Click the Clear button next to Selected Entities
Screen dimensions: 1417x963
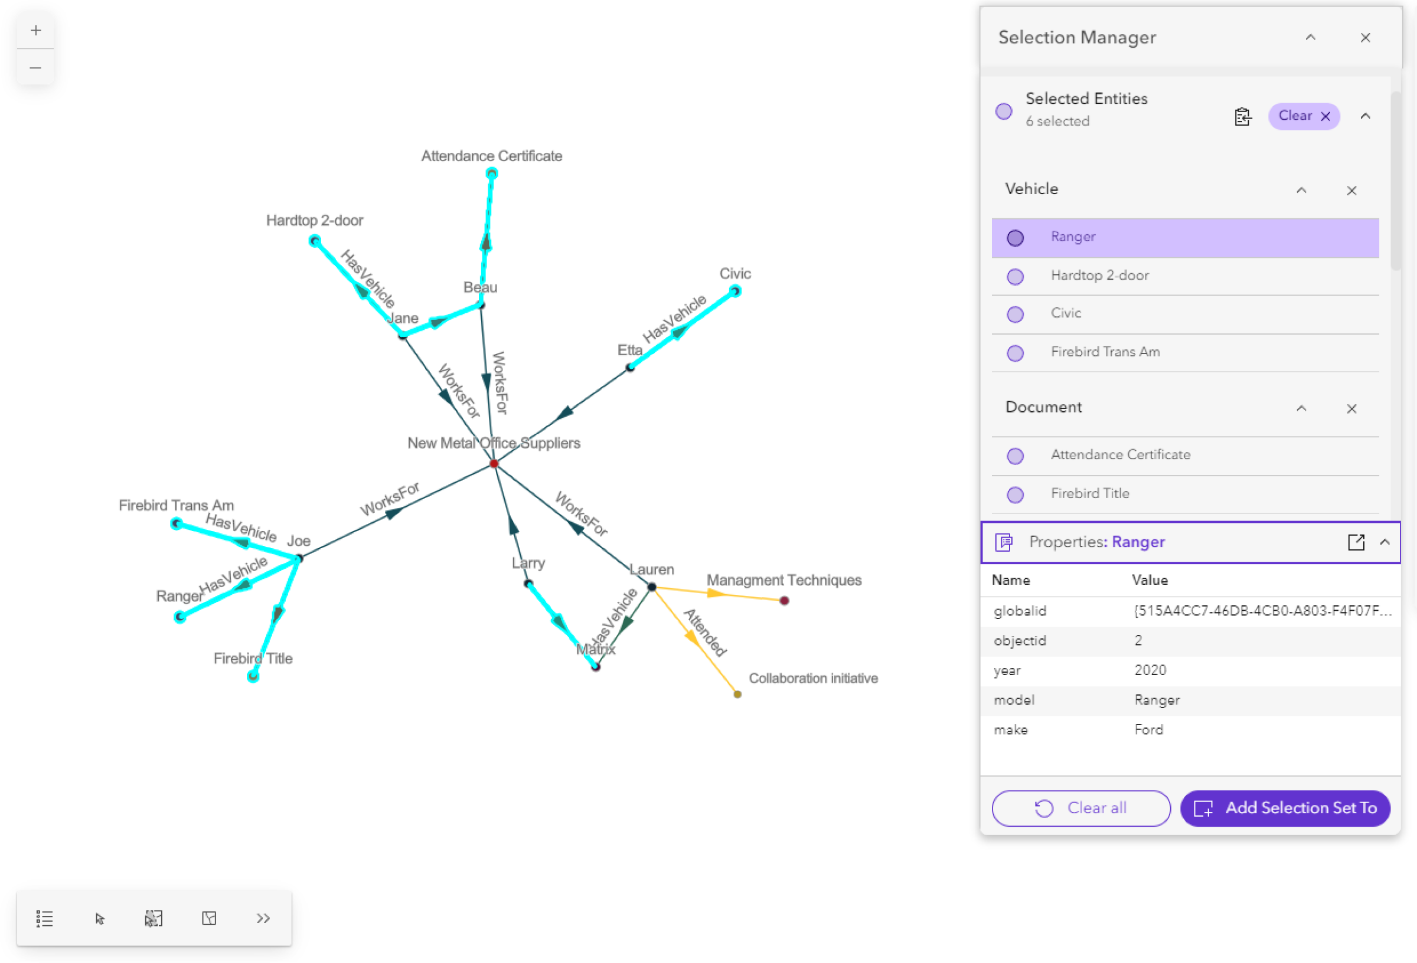(1304, 115)
